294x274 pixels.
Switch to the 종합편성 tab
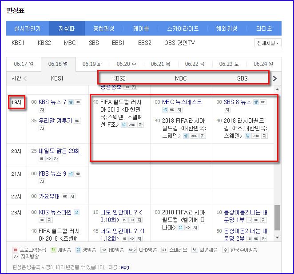click(104, 28)
